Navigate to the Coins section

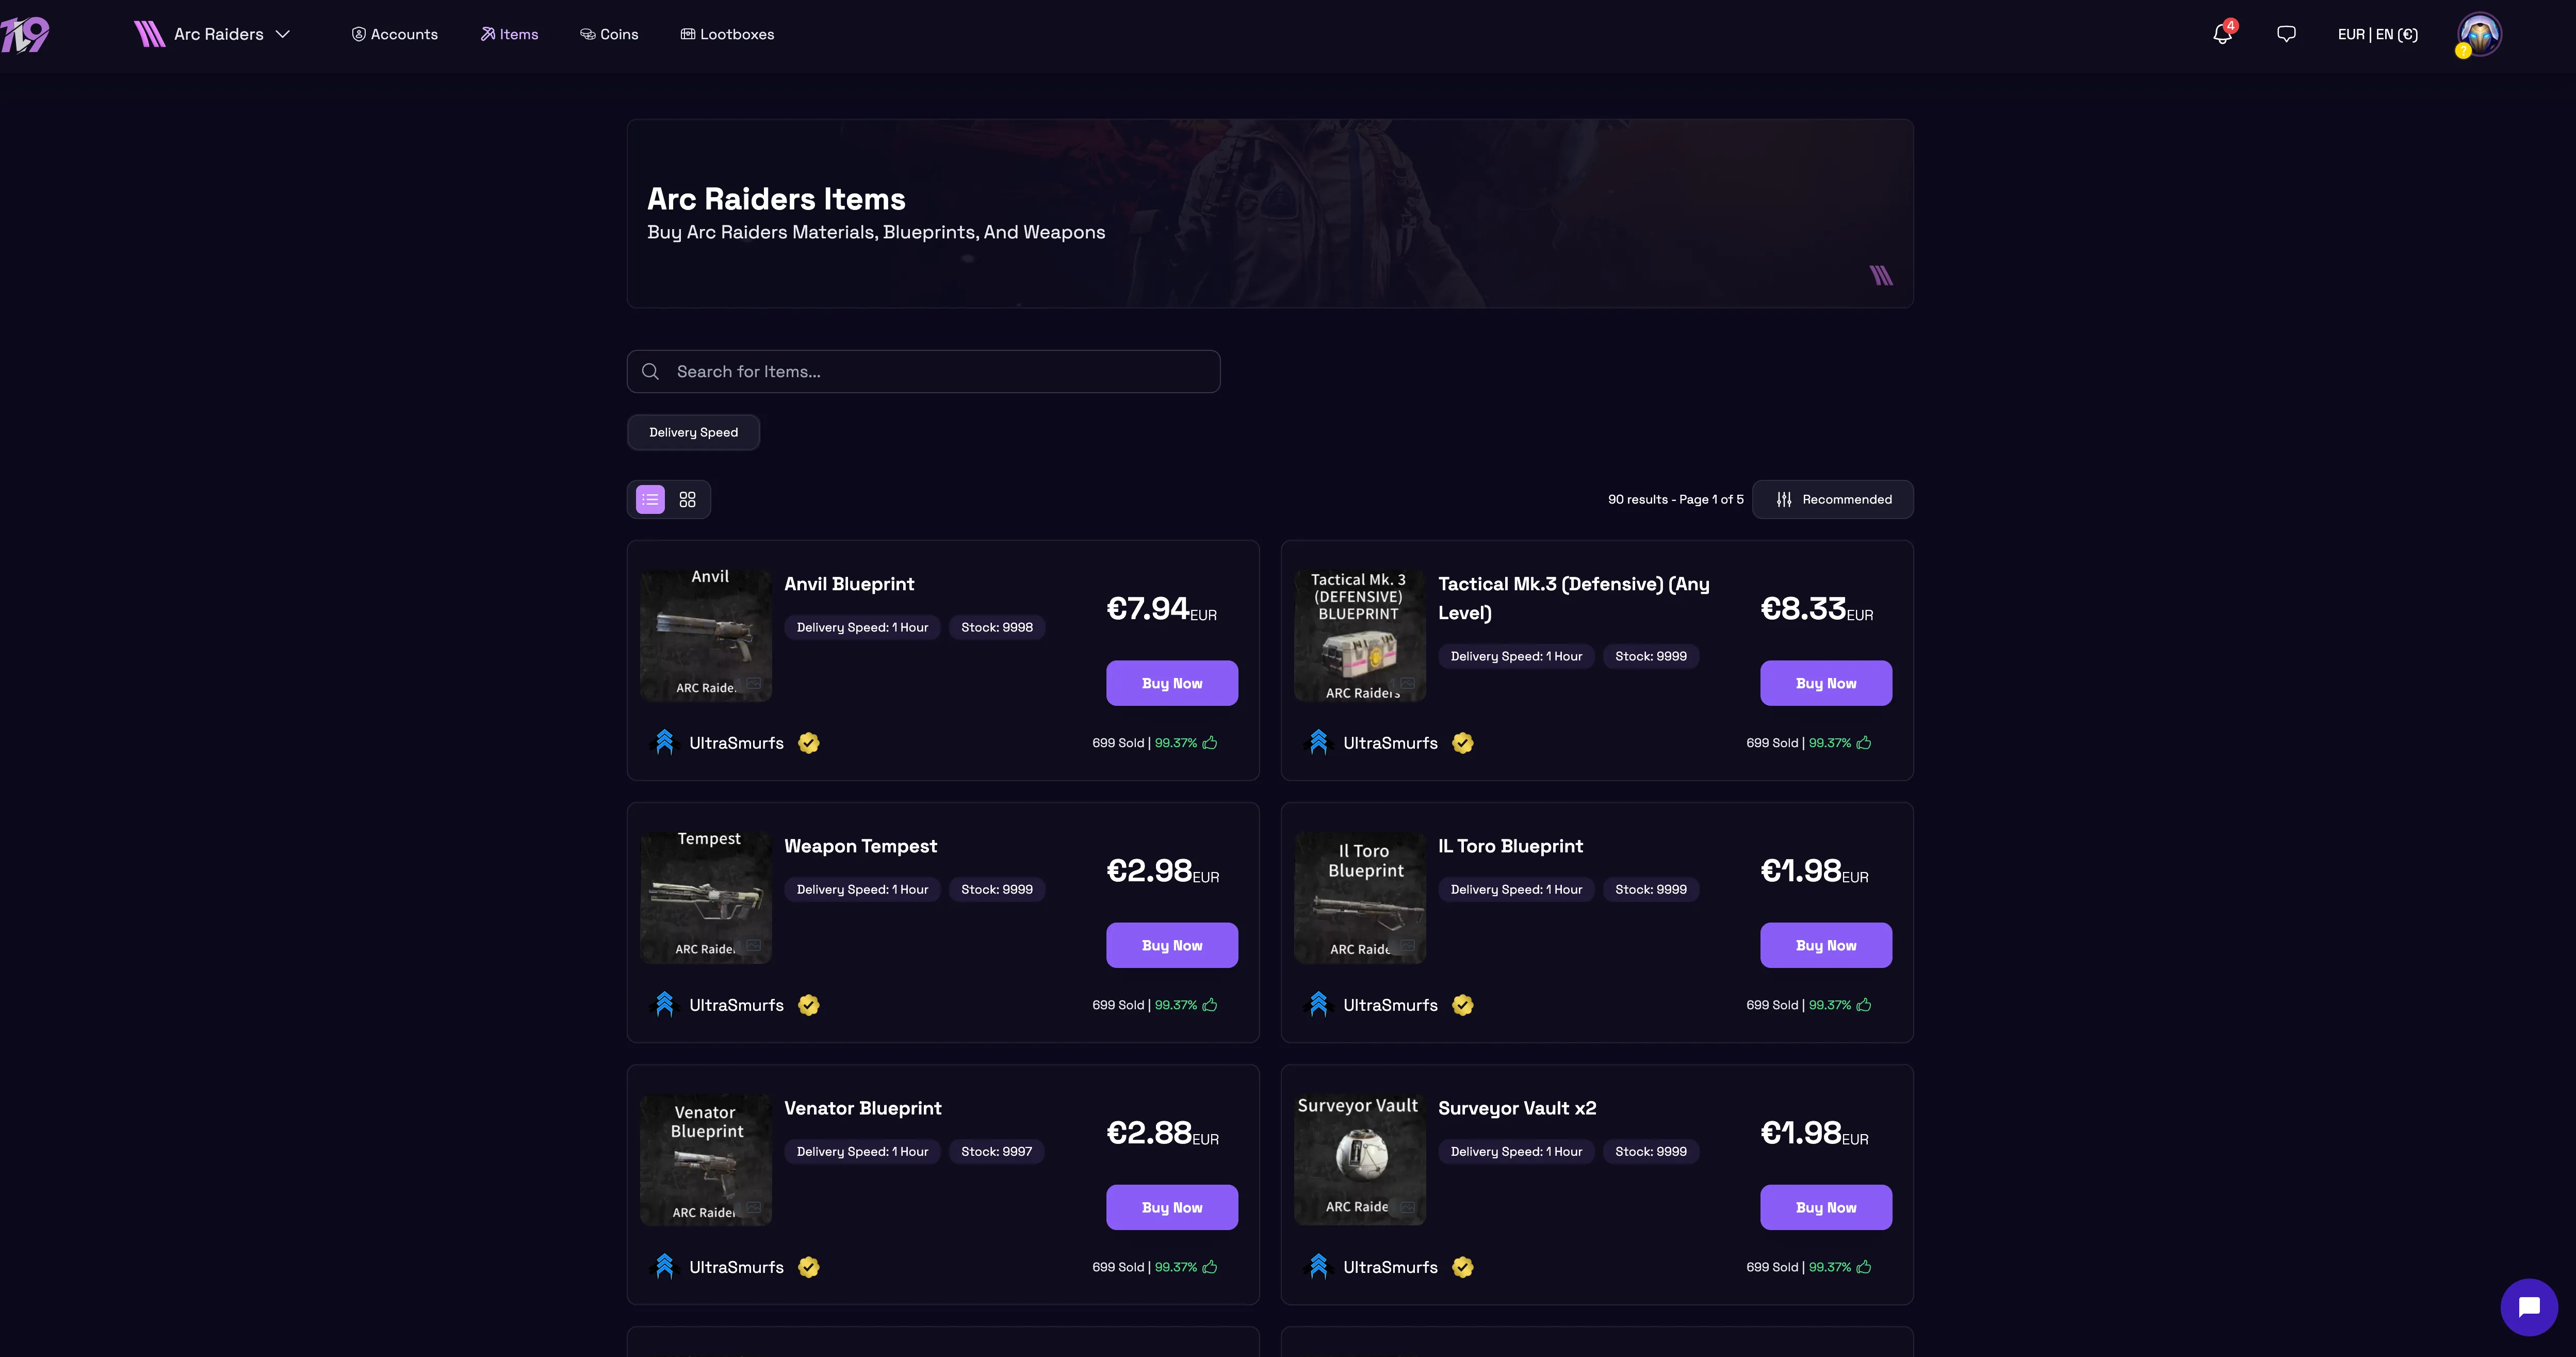click(611, 33)
